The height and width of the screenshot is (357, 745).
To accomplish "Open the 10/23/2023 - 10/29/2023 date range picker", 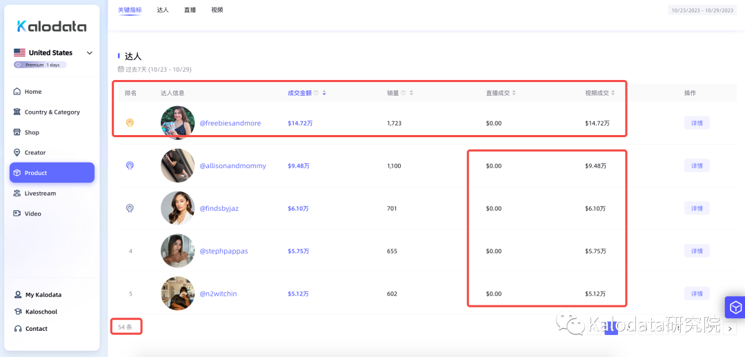I will 703,10.
